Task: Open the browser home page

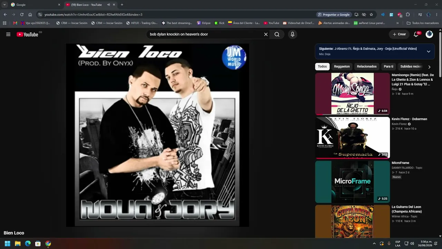Action: [30, 15]
